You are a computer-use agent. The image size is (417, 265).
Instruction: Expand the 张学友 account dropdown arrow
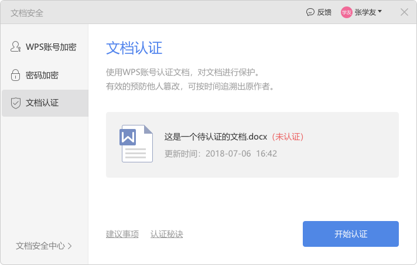380,11
